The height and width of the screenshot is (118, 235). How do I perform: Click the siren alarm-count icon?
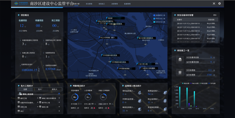click(180, 73)
